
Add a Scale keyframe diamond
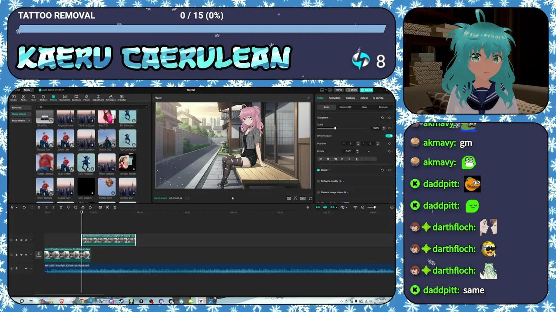389,128
